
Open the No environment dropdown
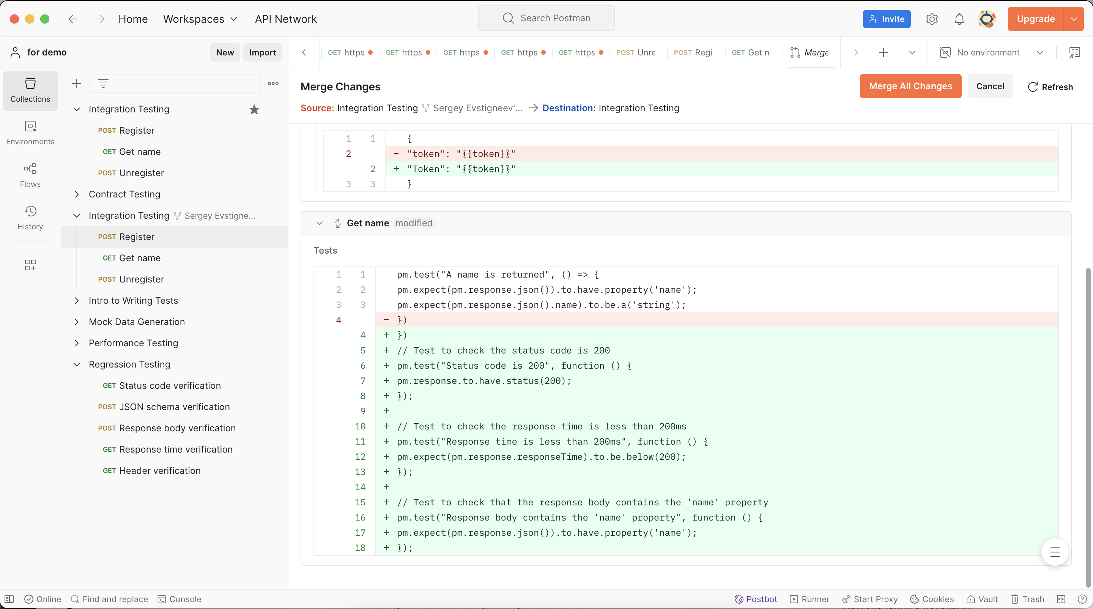[x=992, y=52]
